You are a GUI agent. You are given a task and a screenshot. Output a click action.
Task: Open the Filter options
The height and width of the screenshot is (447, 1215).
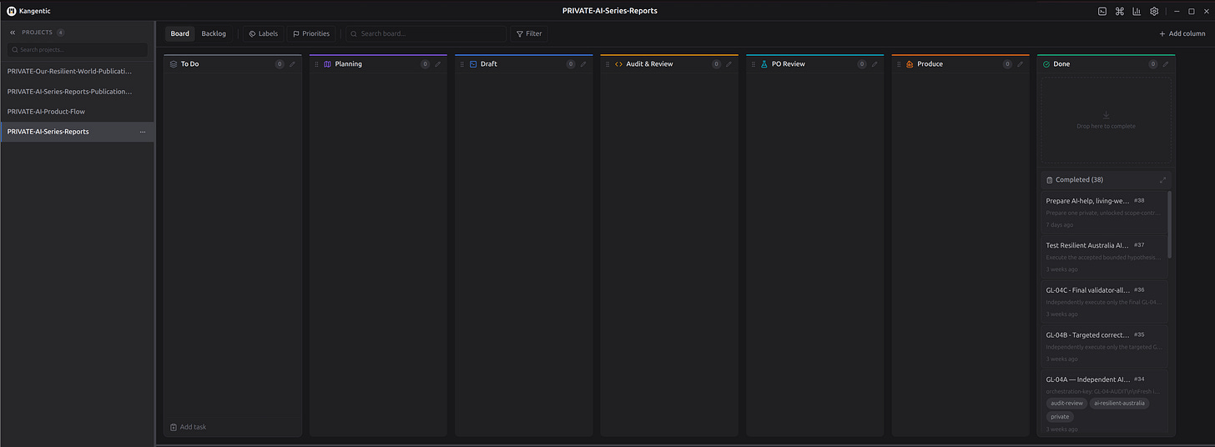click(x=529, y=33)
